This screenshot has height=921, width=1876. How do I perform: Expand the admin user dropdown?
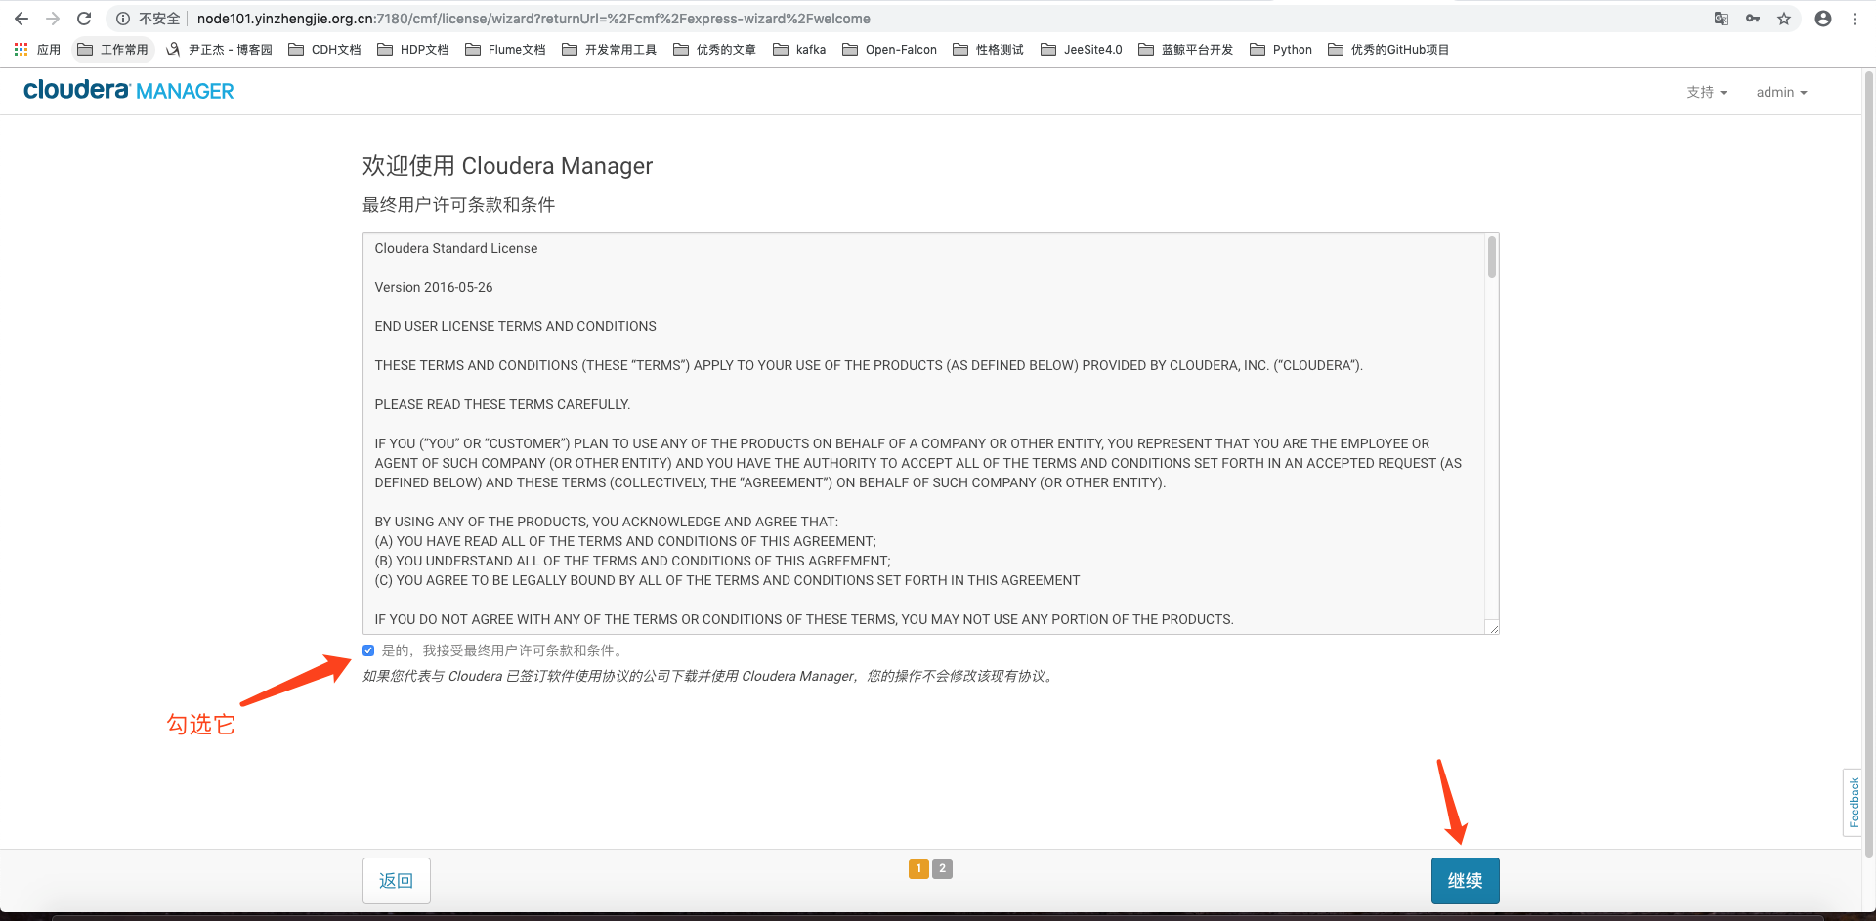click(x=1781, y=92)
